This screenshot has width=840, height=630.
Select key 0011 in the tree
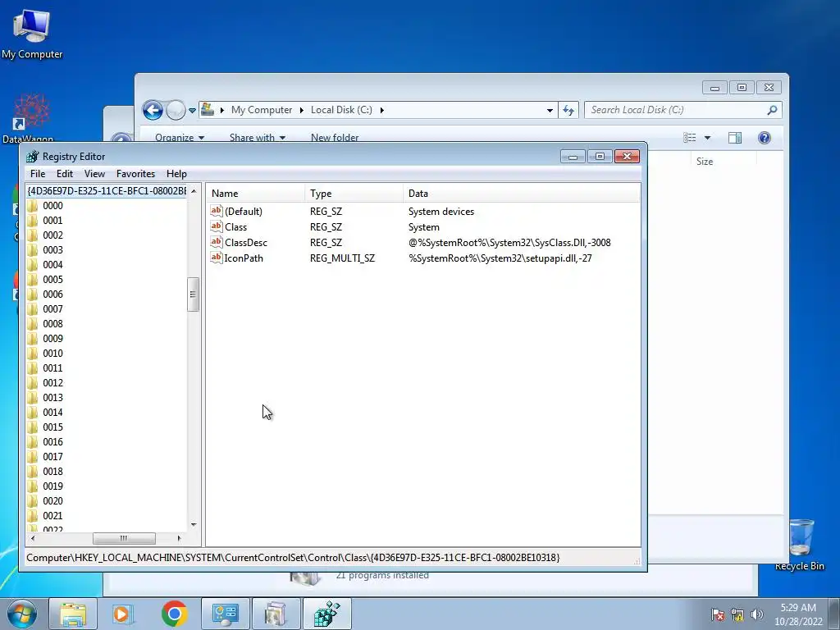pyautogui.click(x=52, y=368)
